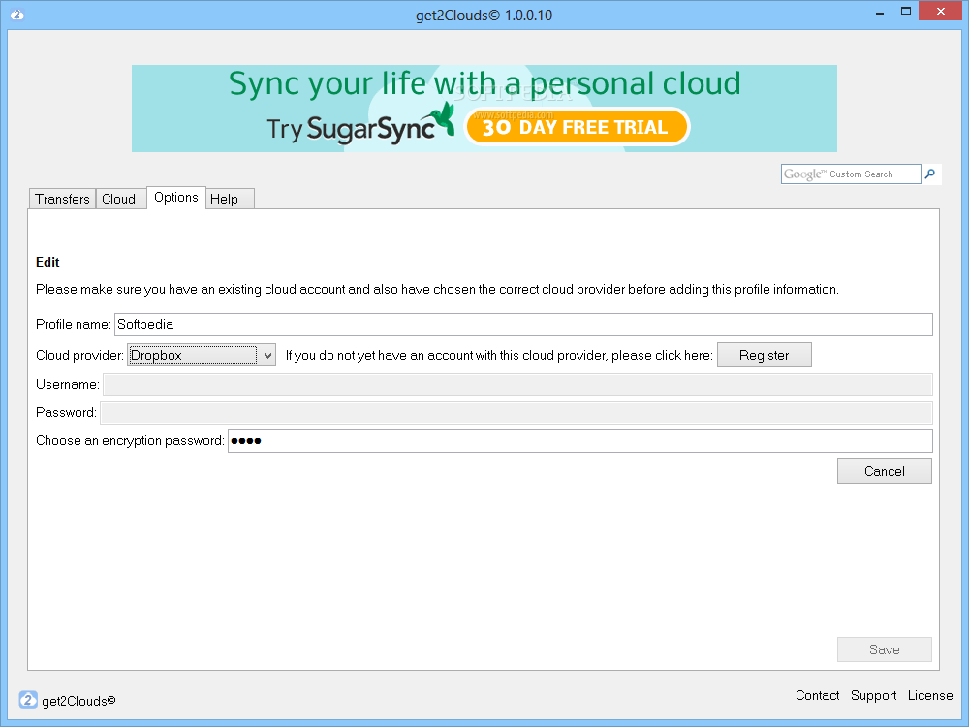The image size is (969, 727).
Task: Select the Options tab
Action: coord(176,197)
